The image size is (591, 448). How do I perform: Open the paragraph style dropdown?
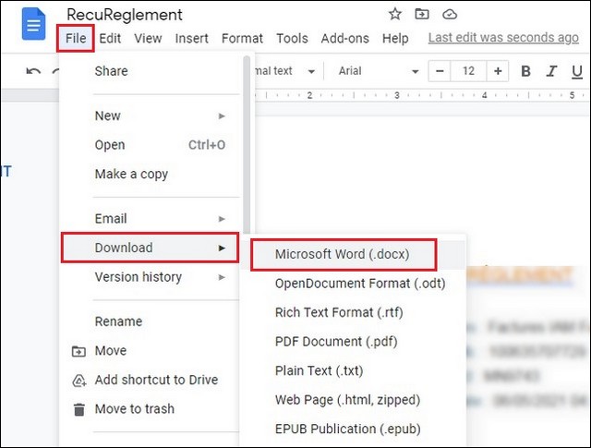(286, 71)
